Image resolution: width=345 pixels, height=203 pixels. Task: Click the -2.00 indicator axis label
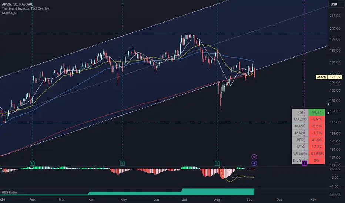[x=334, y=178]
